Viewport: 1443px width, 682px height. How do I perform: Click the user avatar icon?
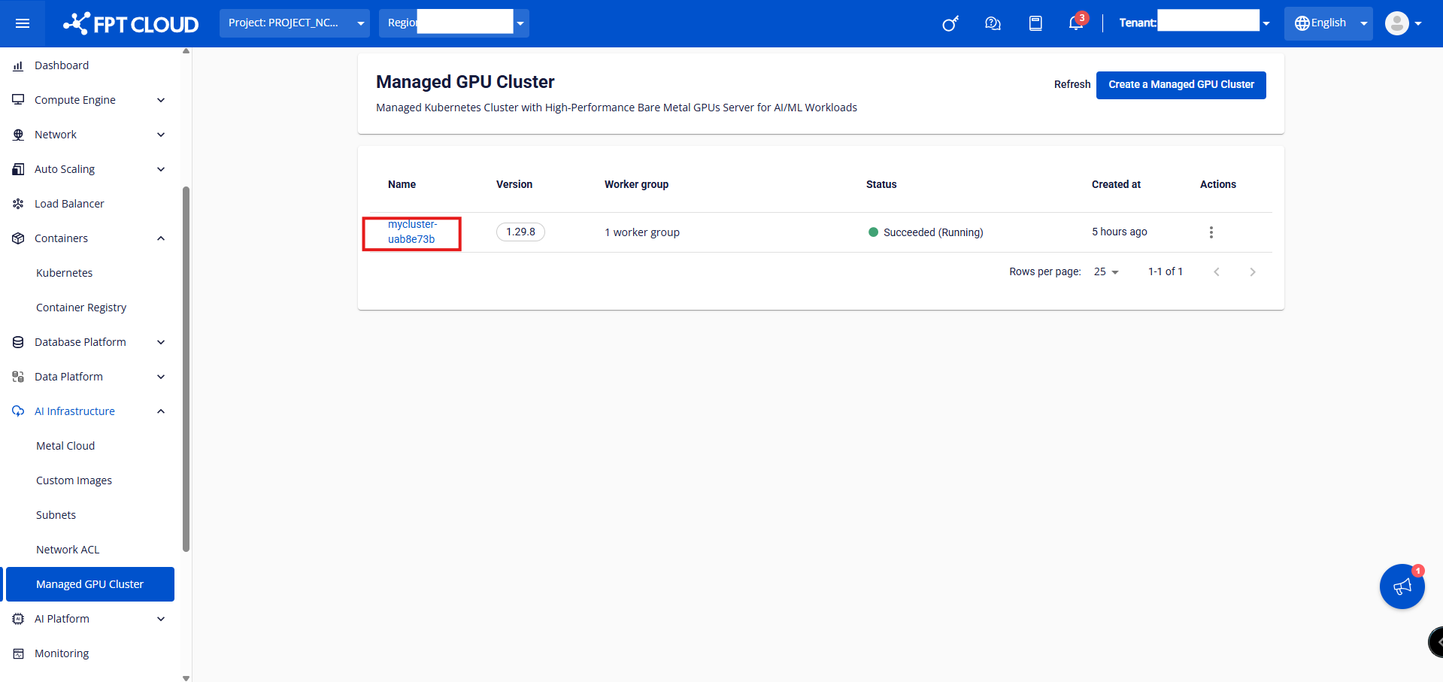pyautogui.click(x=1396, y=23)
